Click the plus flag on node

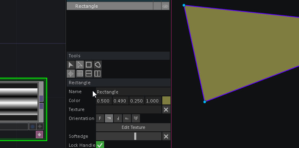40,126
